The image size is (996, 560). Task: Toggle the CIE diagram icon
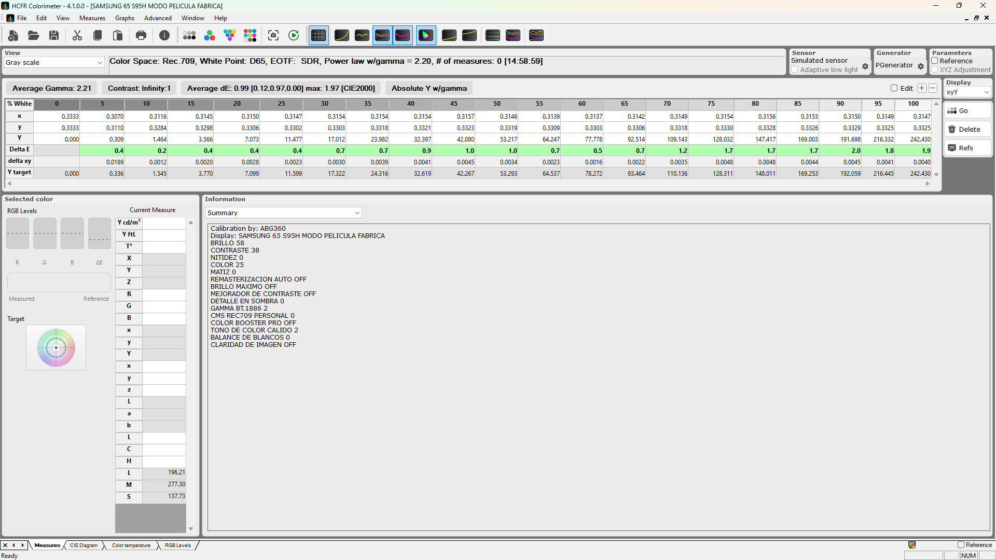[x=426, y=35]
